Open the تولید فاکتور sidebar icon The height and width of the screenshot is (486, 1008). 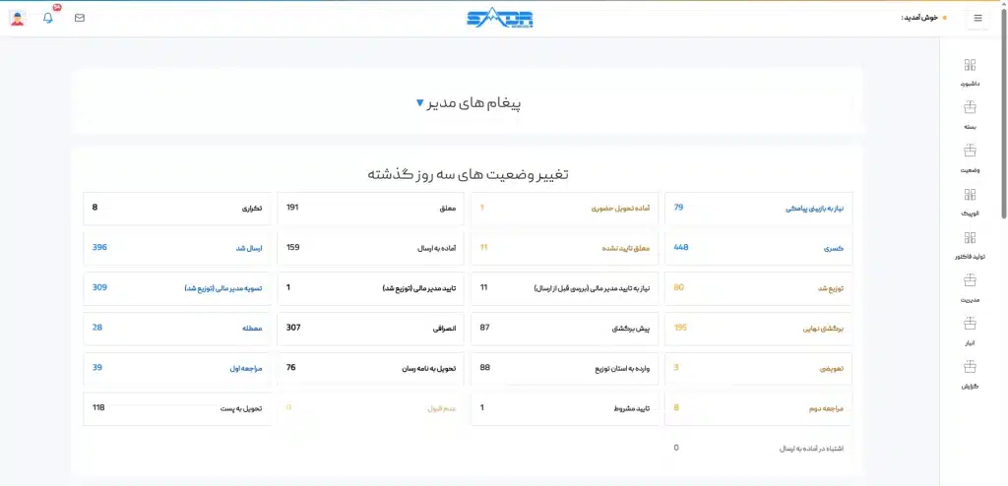[970, 237]
